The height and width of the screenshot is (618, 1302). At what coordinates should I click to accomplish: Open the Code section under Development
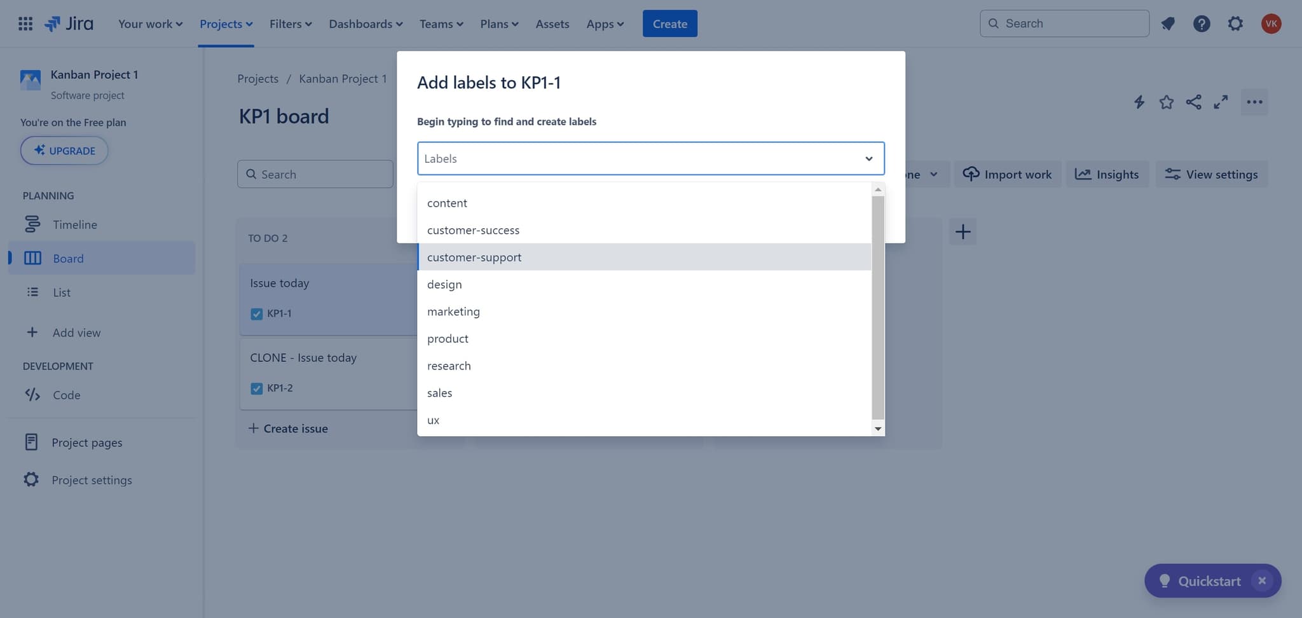click(66, 395)
